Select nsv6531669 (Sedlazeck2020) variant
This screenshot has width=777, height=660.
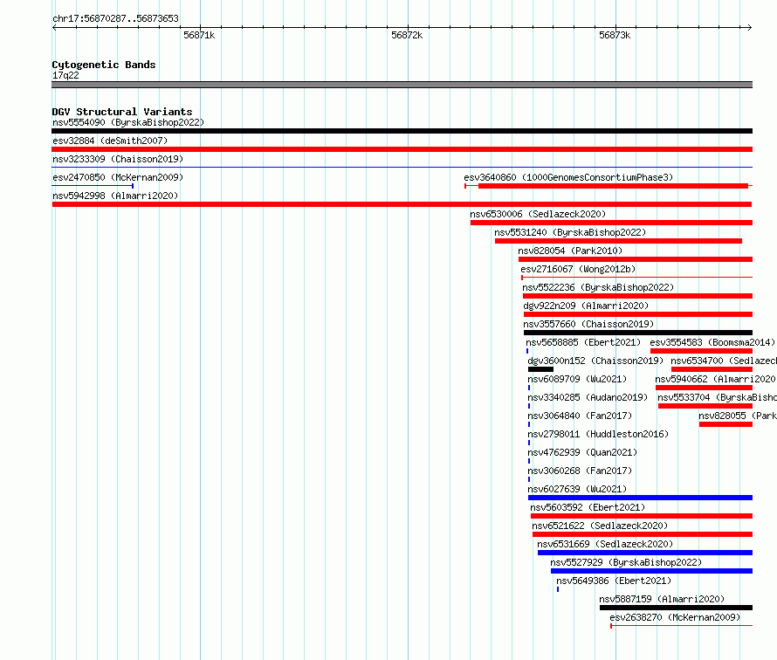click(605, 544)
